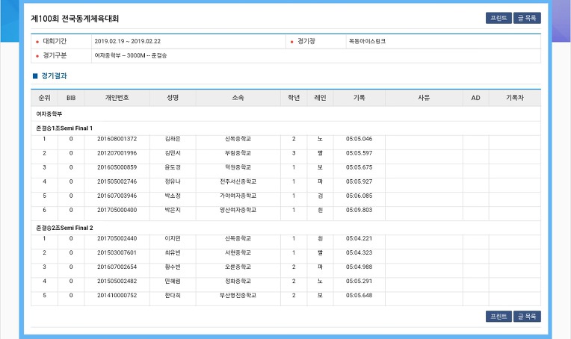
Task: Click the 성명 column header
Action: pos(173,98)
